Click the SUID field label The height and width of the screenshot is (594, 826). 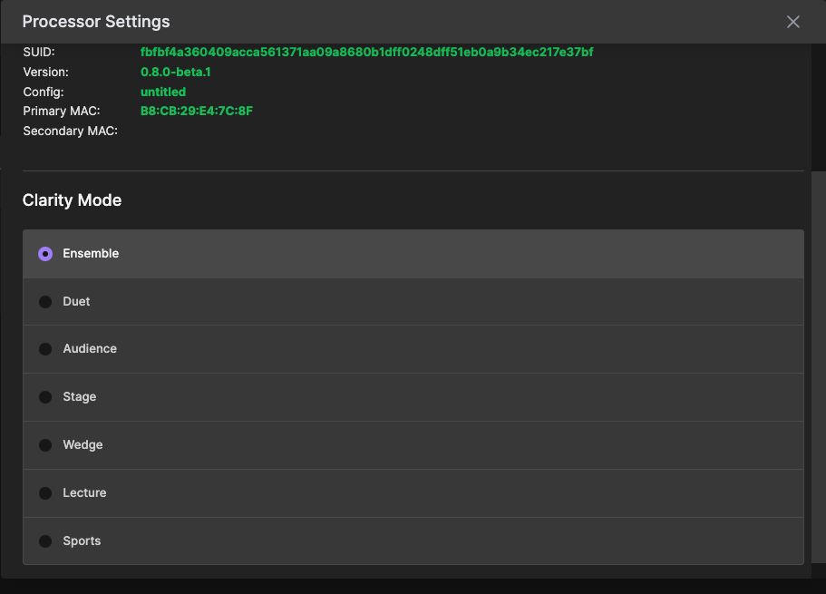(x=39, y=53)
